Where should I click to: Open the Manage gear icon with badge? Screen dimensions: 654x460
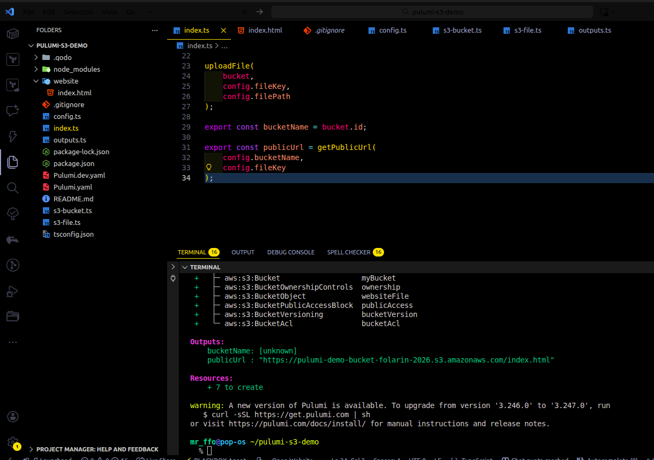[x=13, y=442]
